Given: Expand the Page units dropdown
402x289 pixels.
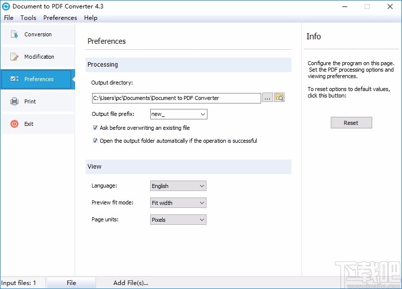Looking at the screenshot, I should [x=201, y=219].
